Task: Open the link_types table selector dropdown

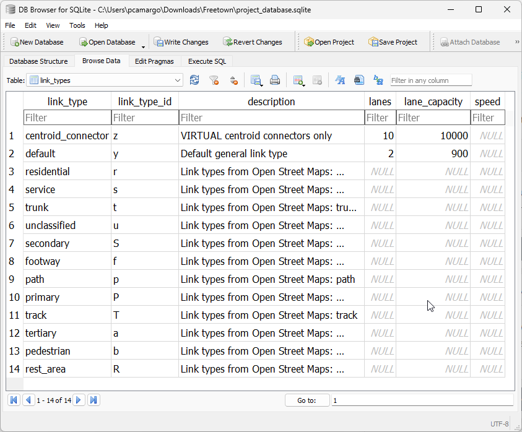Action: pyautogui.click(x=177, y=80)
